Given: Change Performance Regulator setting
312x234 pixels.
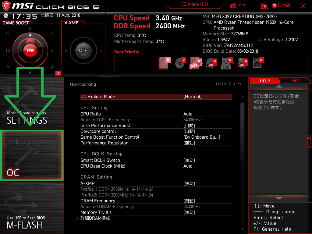Looking at the screenshot, I should (x=156, y=143).
